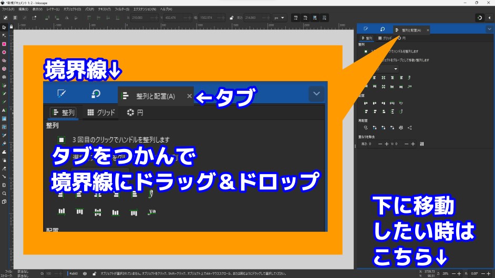Click Center on vertical axis align icon
Image resolution: width=495 pixels, height=278 pixels.
point(383,78)
